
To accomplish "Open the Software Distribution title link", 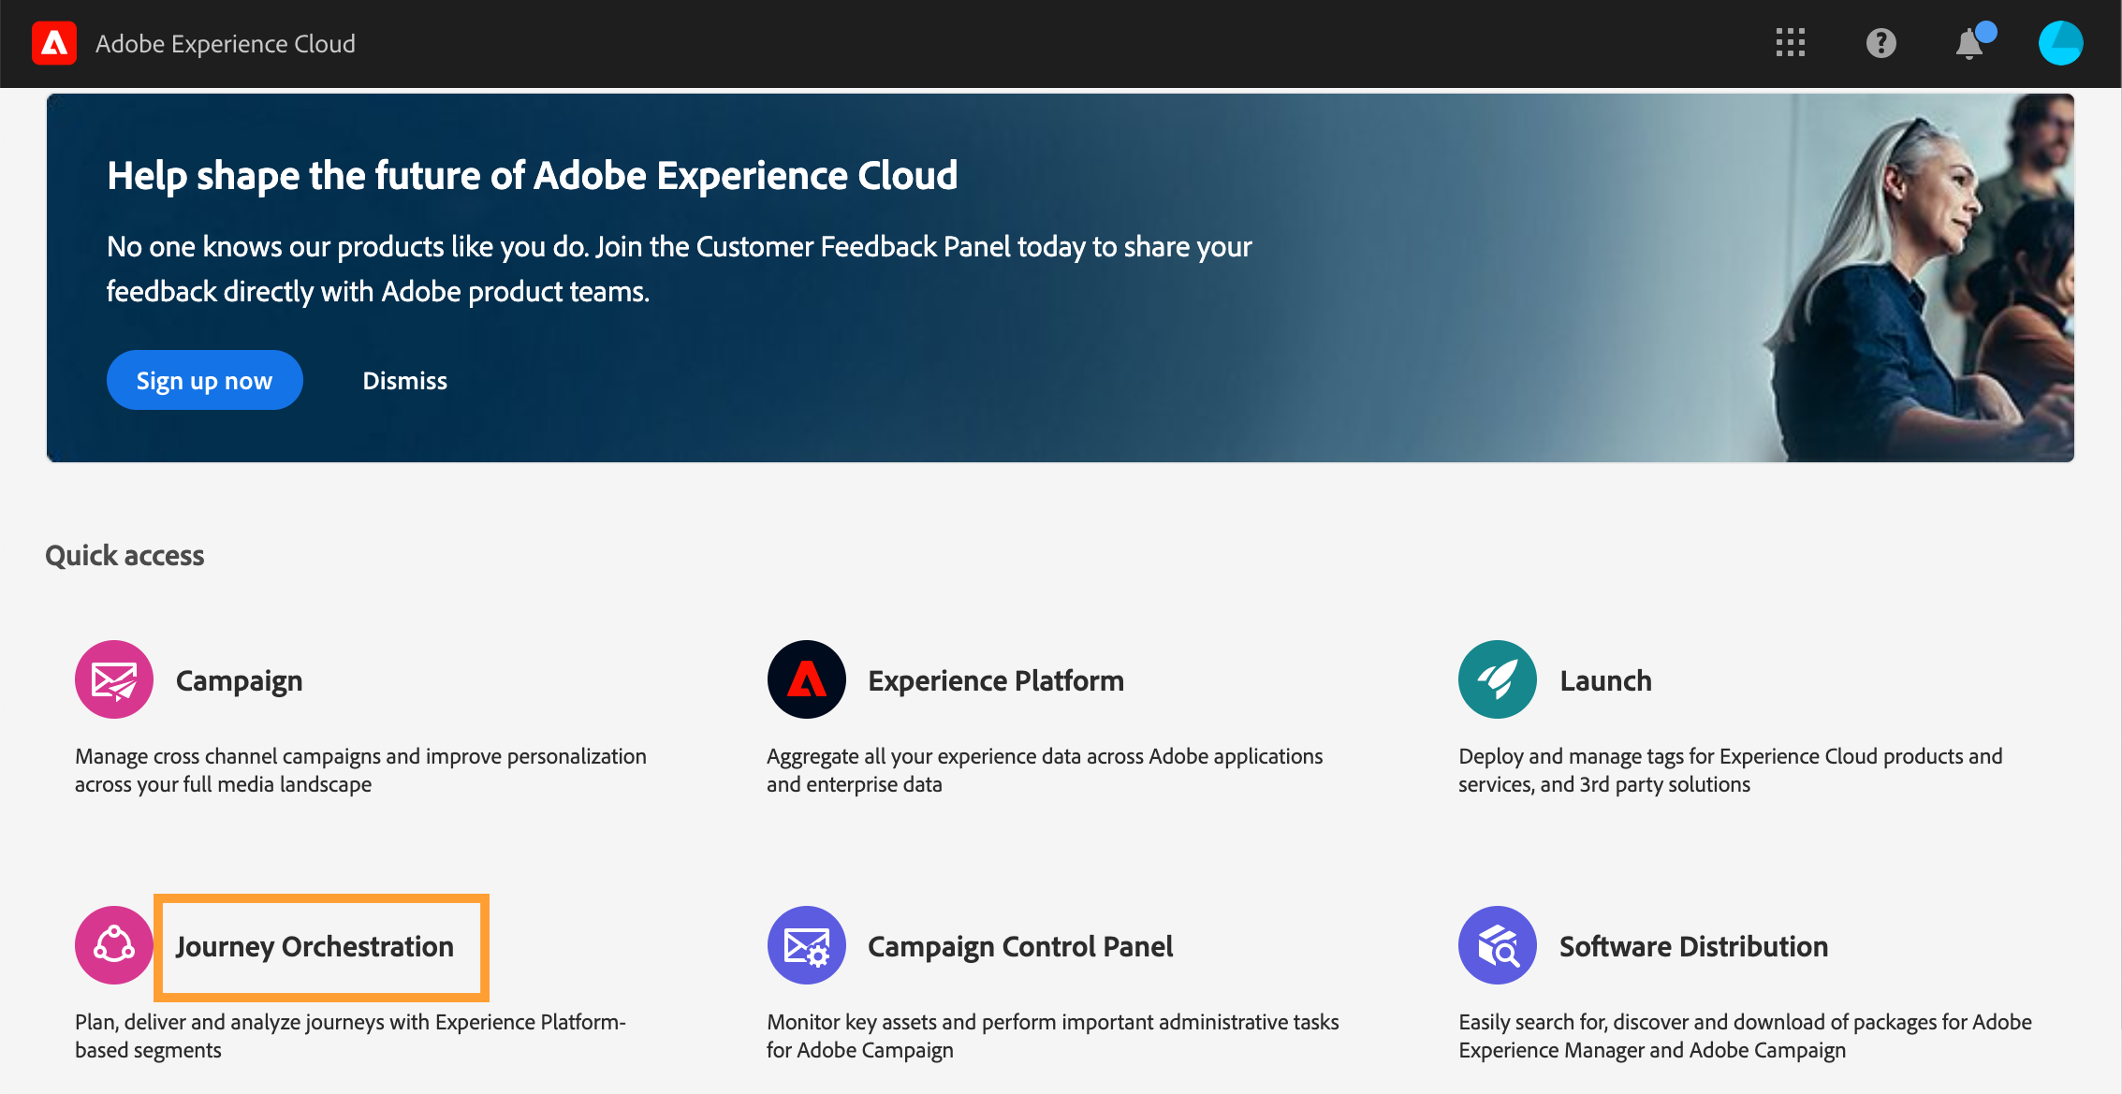I will coord(1692,946).
